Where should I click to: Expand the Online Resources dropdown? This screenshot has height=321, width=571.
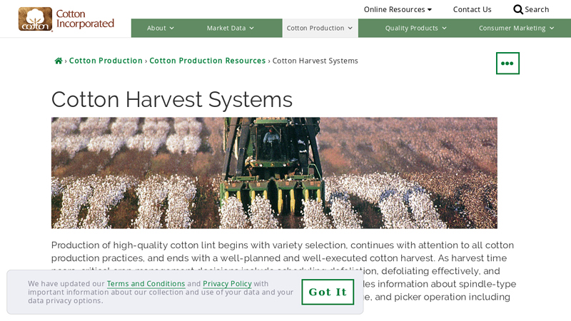tap(398, 9)
